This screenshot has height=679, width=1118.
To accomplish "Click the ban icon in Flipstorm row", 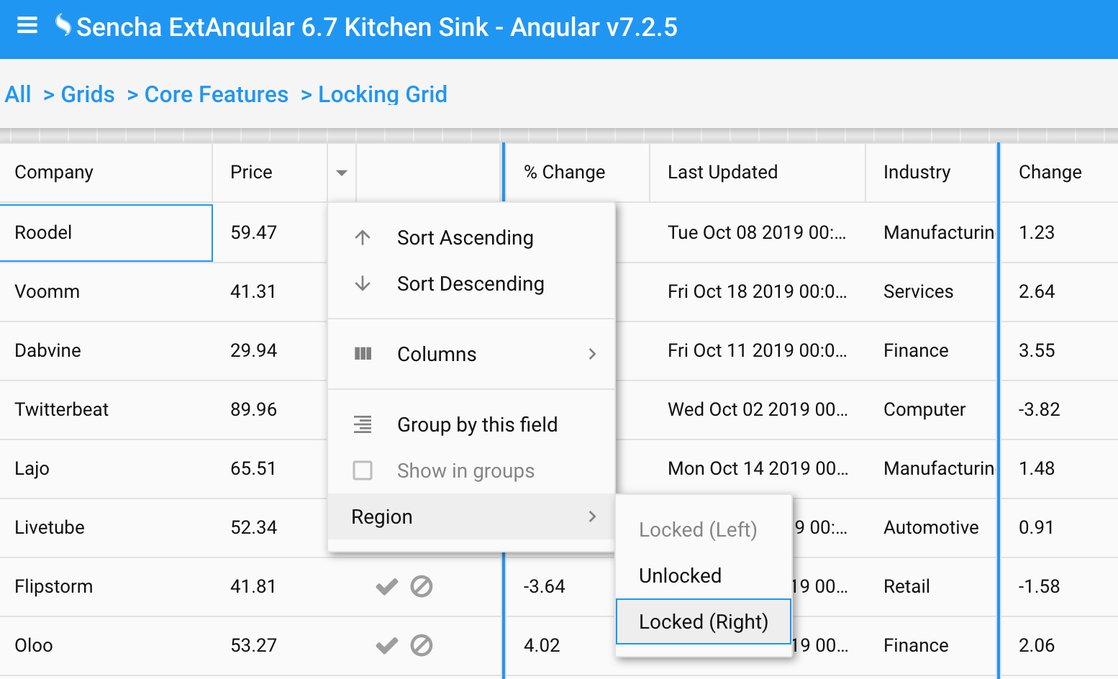I will pyautogui.click(x=422, y=587).
